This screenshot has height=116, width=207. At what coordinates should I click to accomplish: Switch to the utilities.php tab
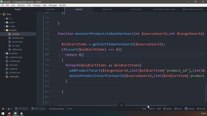tap(107, 9)
